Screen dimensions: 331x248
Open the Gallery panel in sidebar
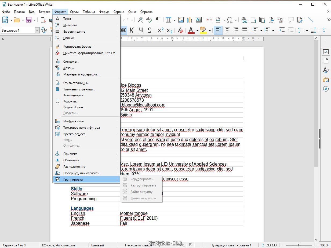pos(326,79)
